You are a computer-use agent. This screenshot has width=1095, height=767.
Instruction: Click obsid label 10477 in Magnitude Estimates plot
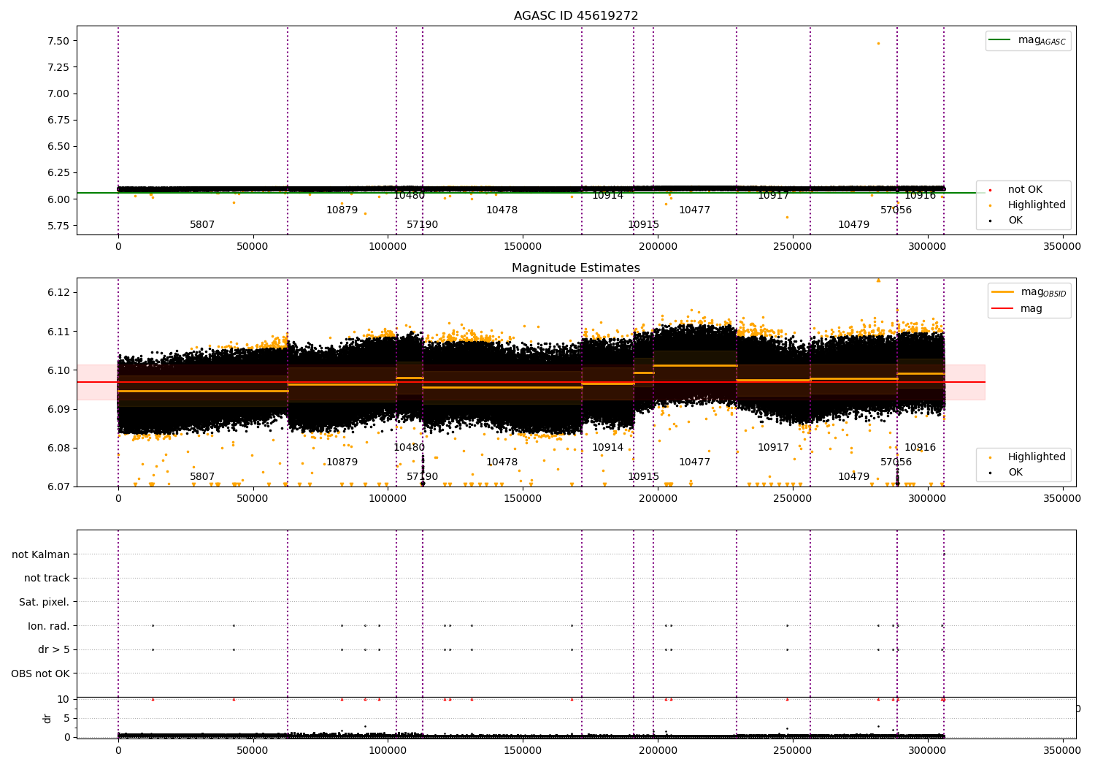(694, 462)
